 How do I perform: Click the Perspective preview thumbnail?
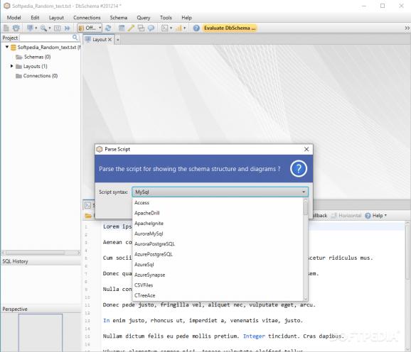click(x=41, y=333)
